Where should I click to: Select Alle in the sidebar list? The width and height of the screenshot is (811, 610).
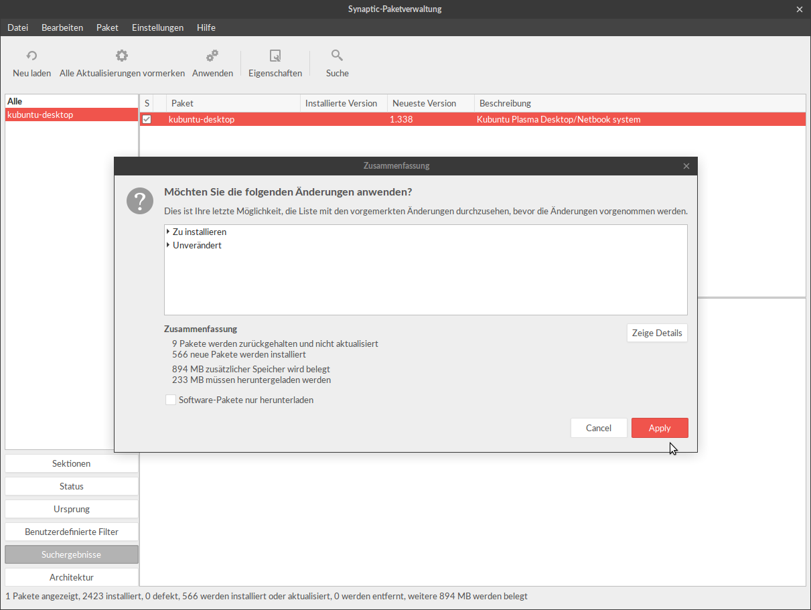tap(72, 101)
